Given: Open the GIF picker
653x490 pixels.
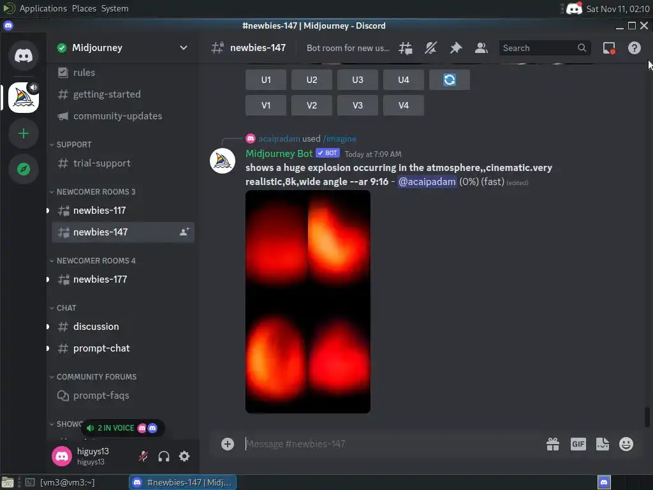Looking at the screenshot, I should pyautogui.click(x=578, y=444).
